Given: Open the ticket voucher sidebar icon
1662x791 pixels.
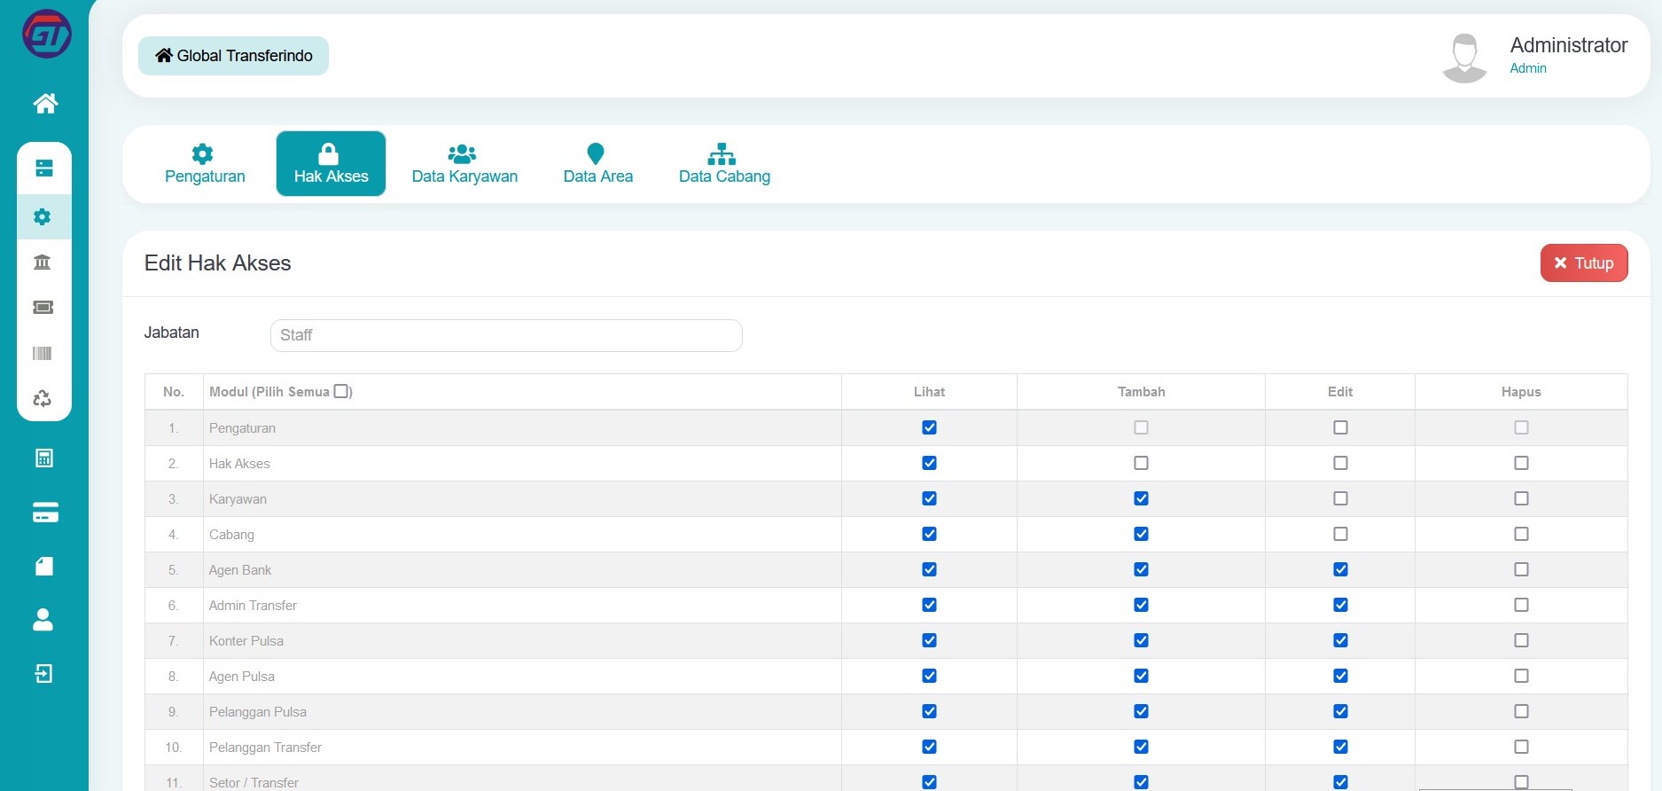Looking at the screenshot, I should pos(43,307).
